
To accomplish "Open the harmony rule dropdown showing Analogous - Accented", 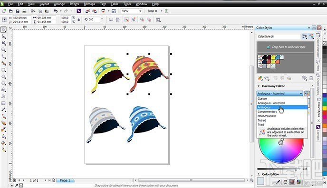I will pyautogui.click(x=280, y=94).
